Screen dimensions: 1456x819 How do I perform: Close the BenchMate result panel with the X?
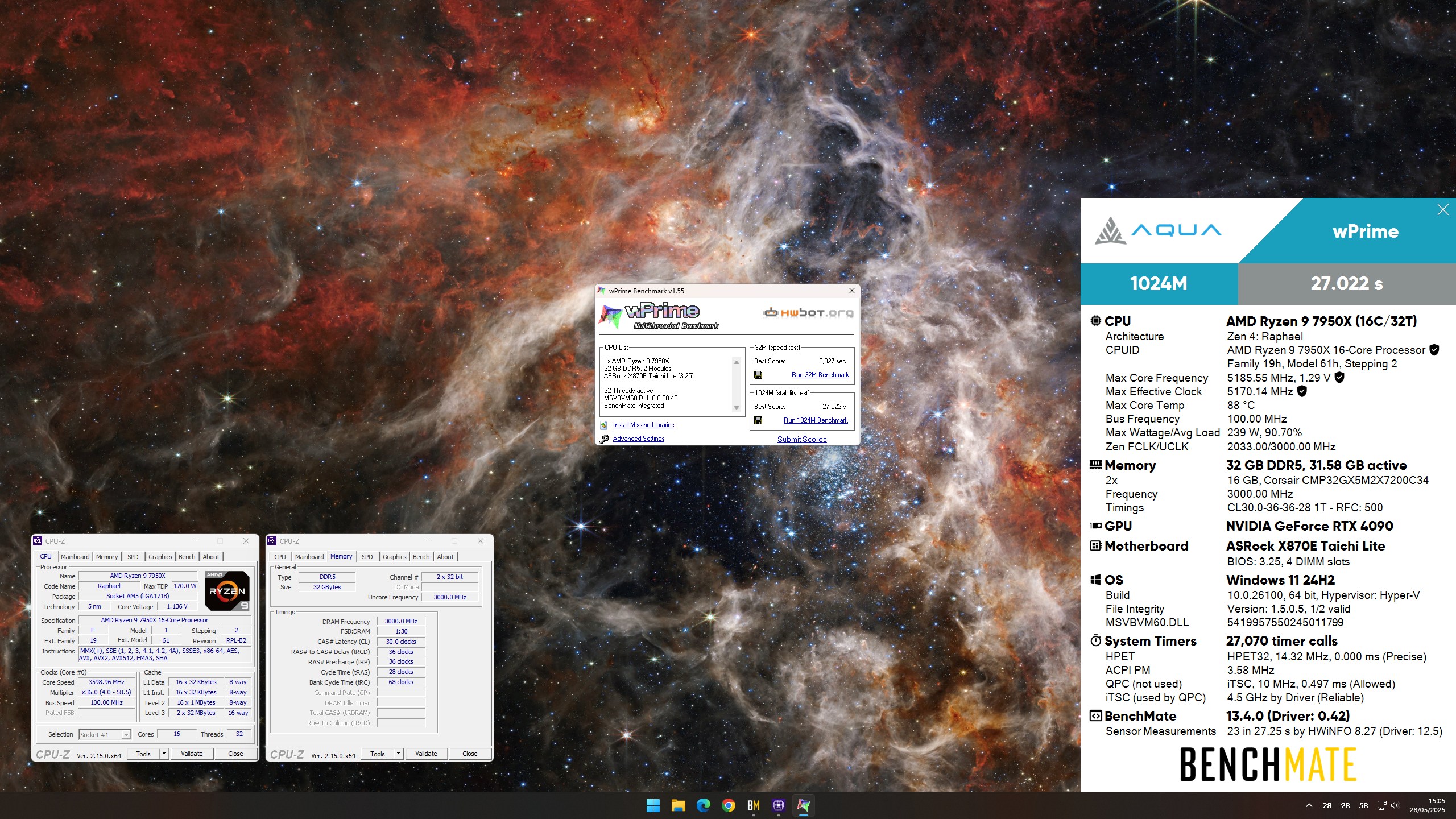pos(1442,210)
